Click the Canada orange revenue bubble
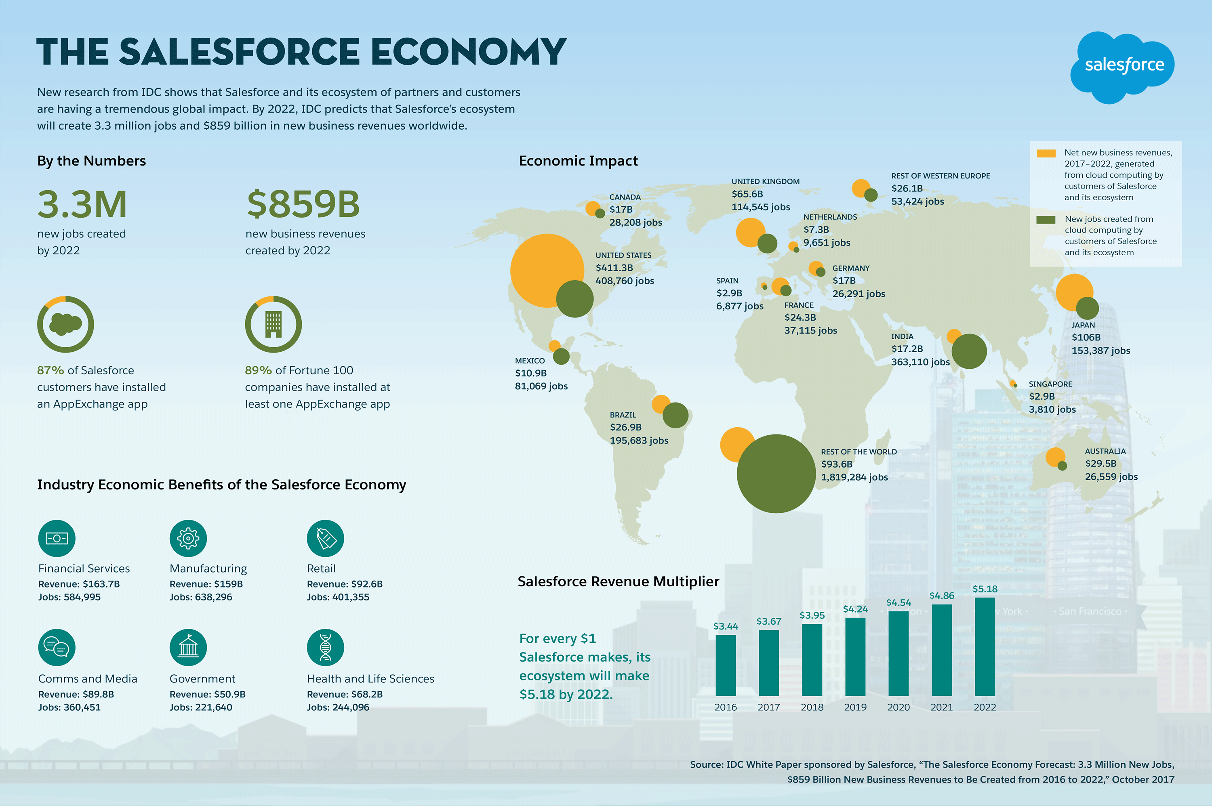Image resolution: width=1212 pixels, height=806 pixels. pyautogui.click(x=592, y=209)
